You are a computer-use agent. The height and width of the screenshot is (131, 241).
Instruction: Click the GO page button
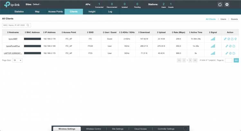(236, 60)
